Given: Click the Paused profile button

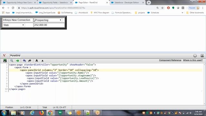Looking at the screenshot, I should click(193, 8).
